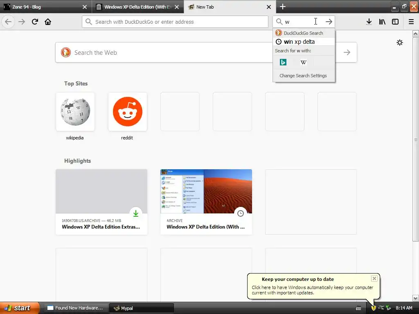Switch to Found New Hardware taskbar item

pos(76,308)
